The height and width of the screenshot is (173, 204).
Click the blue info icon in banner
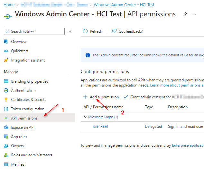pyautogui.click(x=88, y=55)
